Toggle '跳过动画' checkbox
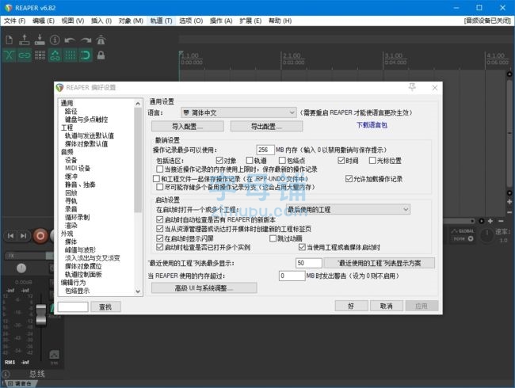Image resolution: width=515 pixels, height=388 pixels. (x=273, y=238)
